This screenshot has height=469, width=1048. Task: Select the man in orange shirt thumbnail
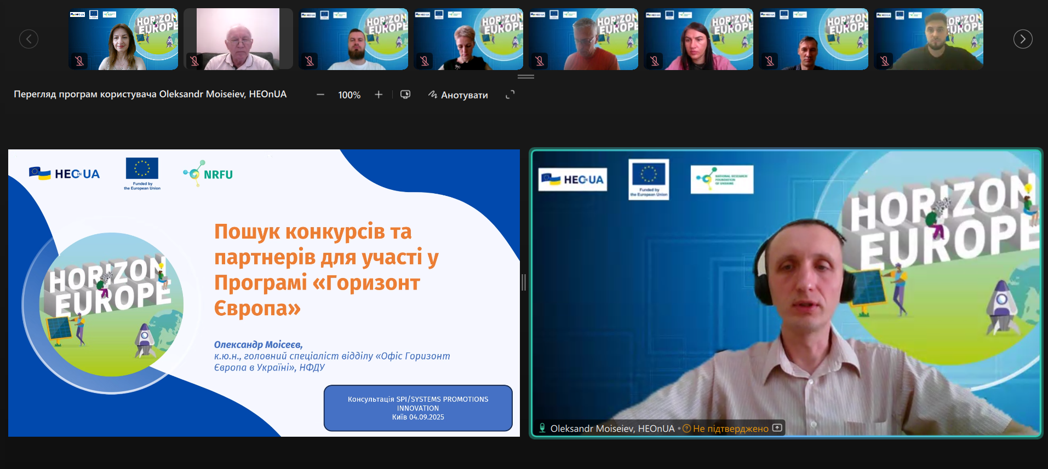click(x=583, y=39)
